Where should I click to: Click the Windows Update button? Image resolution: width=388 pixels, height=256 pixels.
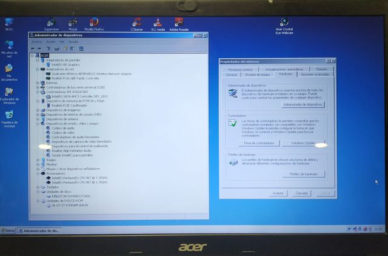pyautogui.click(x=303, y=143)
